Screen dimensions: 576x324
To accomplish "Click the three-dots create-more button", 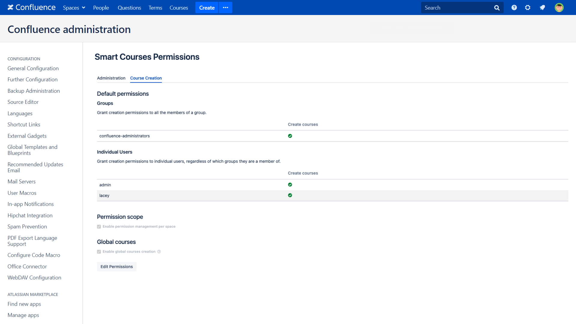I will [x=226, y=7].
